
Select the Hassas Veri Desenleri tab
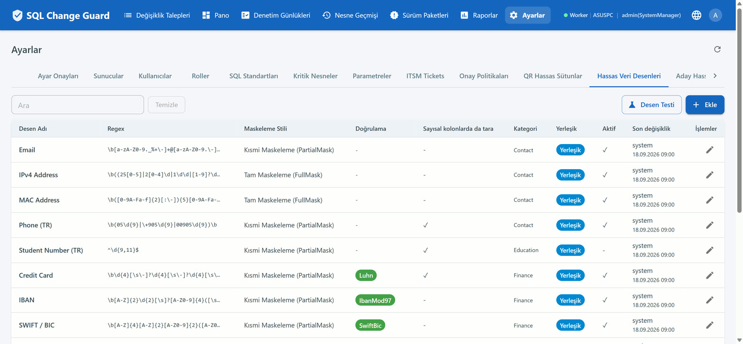629,76
